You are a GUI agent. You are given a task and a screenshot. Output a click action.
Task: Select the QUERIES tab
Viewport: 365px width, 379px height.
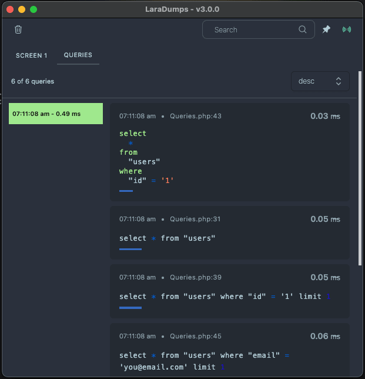point(78,55)
